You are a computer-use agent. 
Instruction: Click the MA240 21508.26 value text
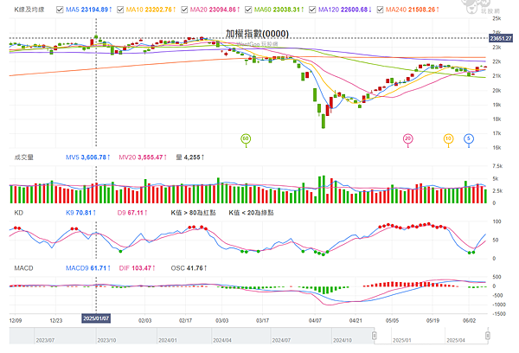click(413, 10)
